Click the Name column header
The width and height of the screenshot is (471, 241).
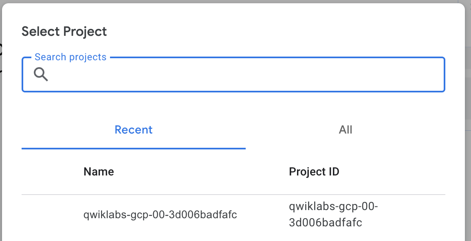99,172
